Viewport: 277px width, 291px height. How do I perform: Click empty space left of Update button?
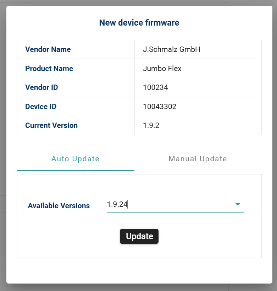(71, 236)
